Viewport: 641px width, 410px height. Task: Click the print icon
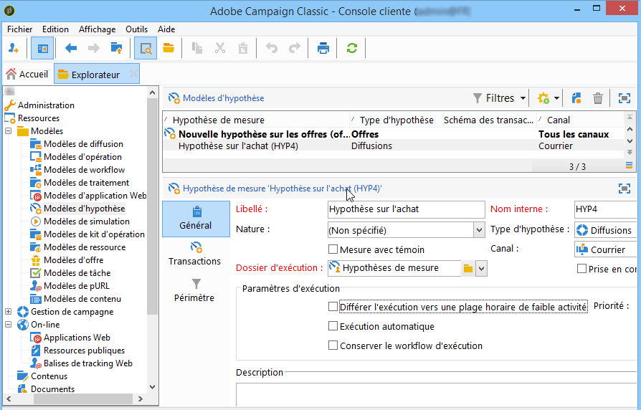point(323,48)
